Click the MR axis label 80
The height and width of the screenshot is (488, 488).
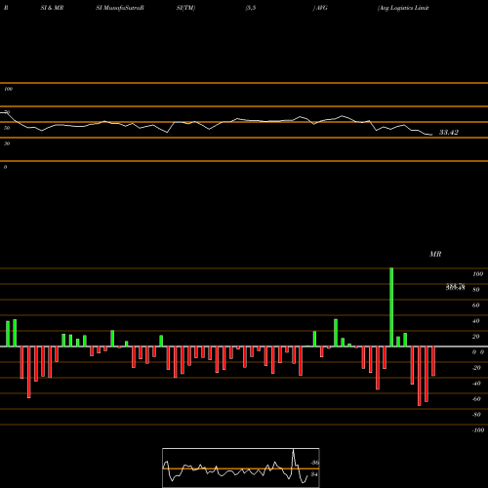[x=476, y=290]
